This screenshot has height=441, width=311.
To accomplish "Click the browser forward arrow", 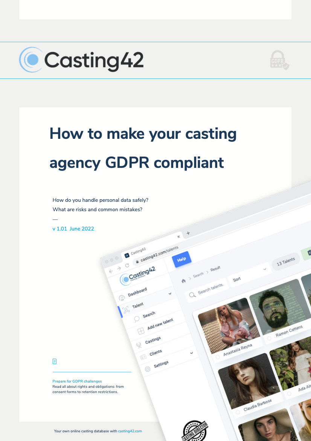I will point(119,268).
